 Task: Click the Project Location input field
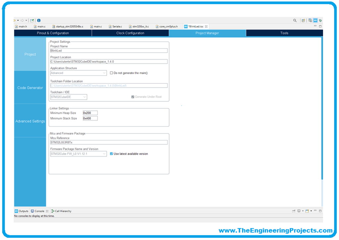[x=109, y=62]
